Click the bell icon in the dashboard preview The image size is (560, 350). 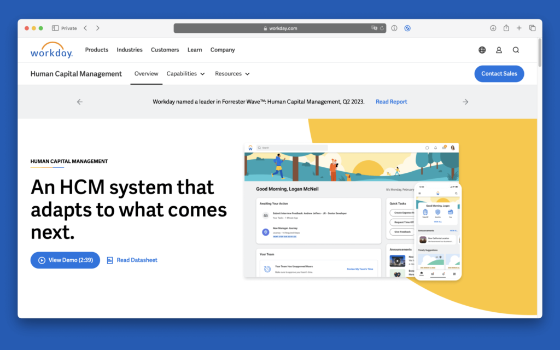(x=435, y=148)
